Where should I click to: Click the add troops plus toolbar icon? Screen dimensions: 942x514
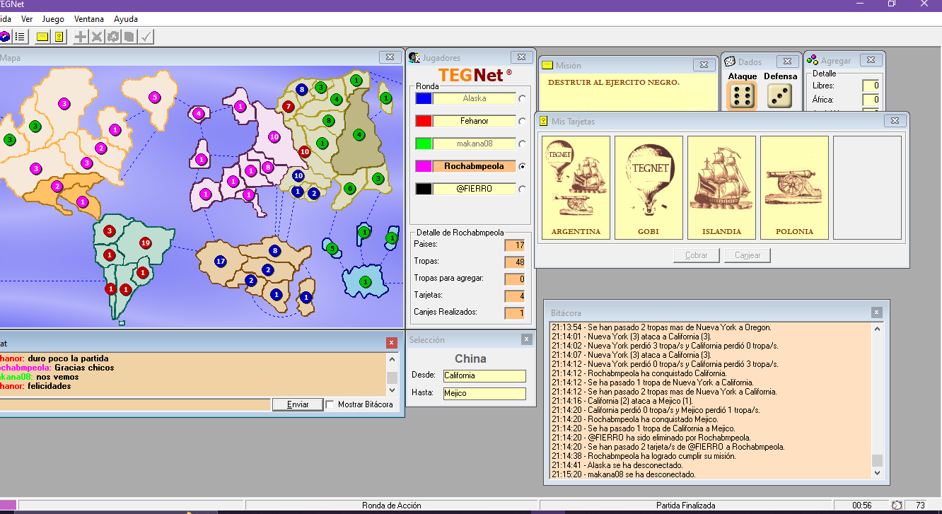tap(81, 37)
